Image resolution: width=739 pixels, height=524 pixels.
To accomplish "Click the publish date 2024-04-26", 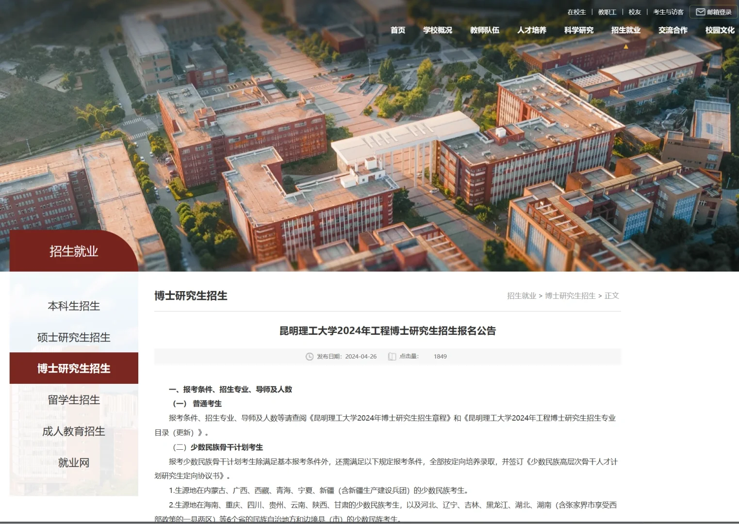I will [361, 357].
